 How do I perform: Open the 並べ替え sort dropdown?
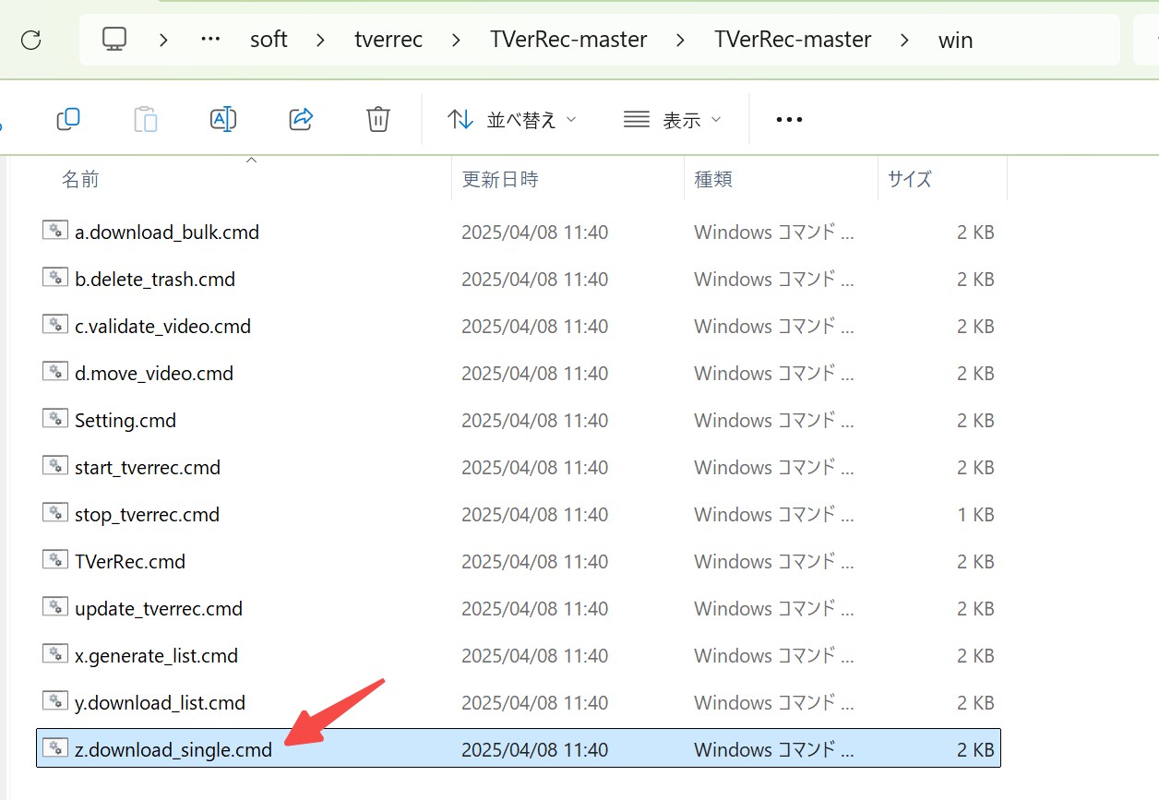(511, 119)
